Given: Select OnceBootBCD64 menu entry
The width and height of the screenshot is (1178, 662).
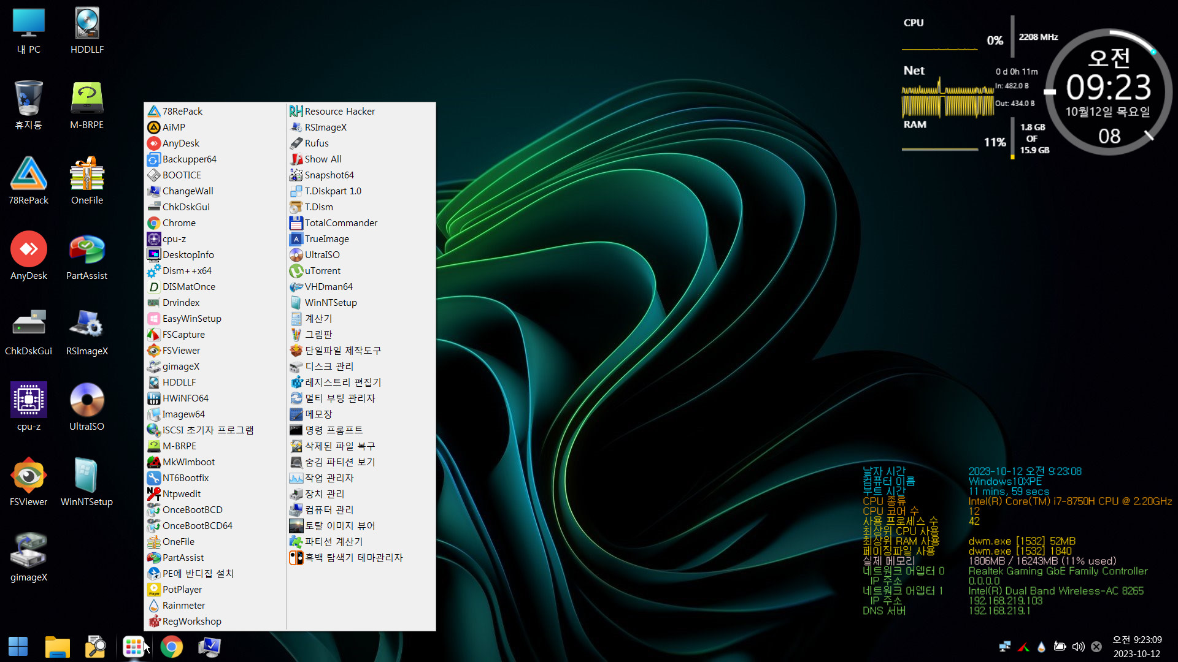Looking at the screenshot, I should click(215, 525).
